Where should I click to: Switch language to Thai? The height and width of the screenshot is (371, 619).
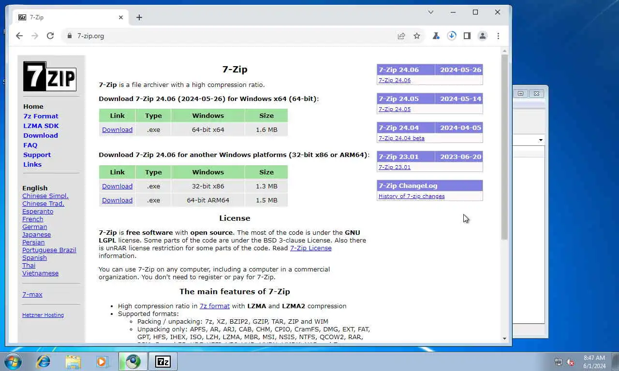pos(29,265)
